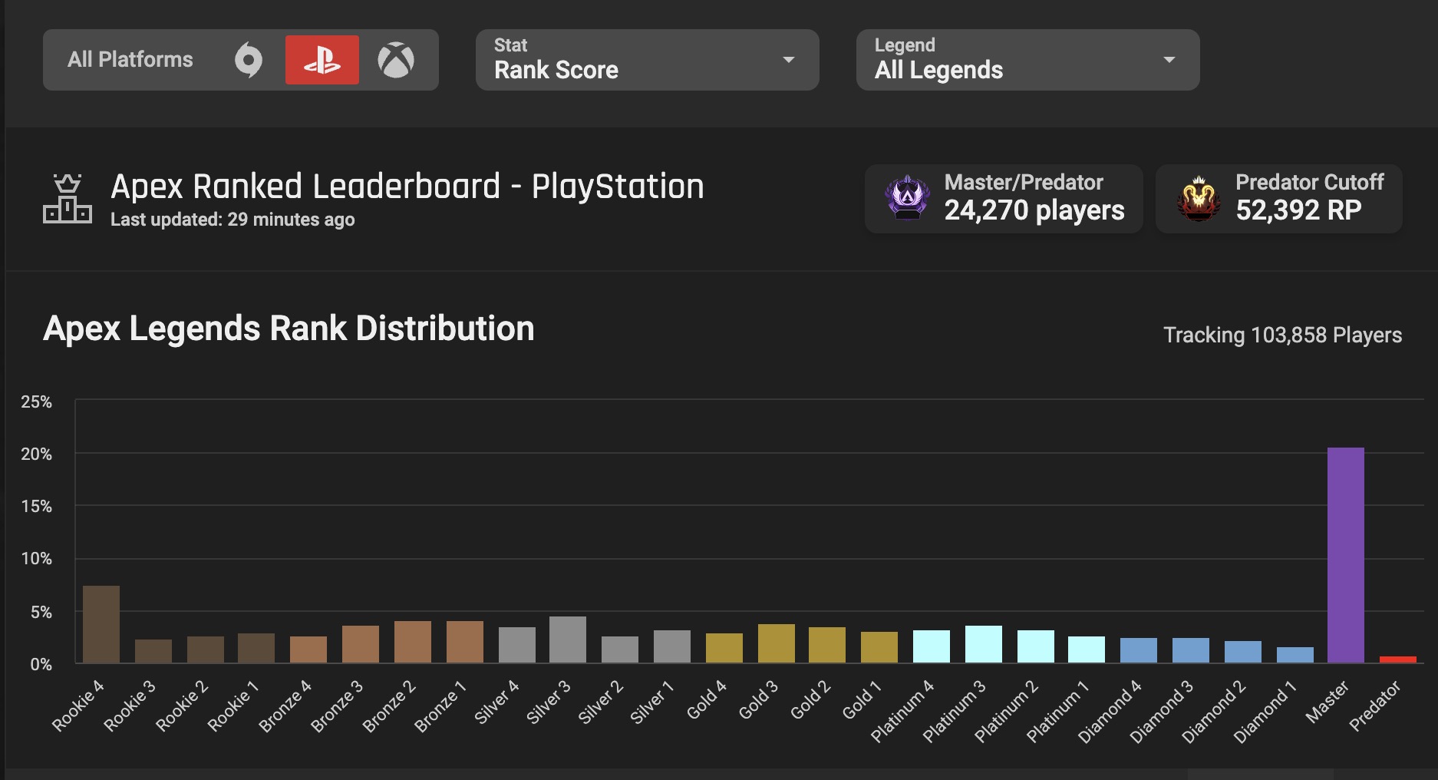Open the Stat Rank Score dropdown
The width and height of the screenshot is (1438, 780).
coord(646,60)
